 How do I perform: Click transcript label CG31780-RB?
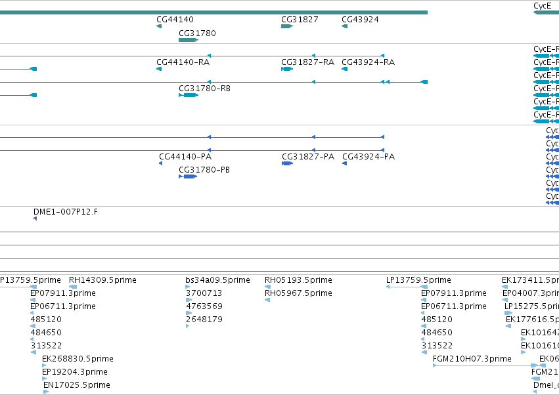tap(205, 89)
